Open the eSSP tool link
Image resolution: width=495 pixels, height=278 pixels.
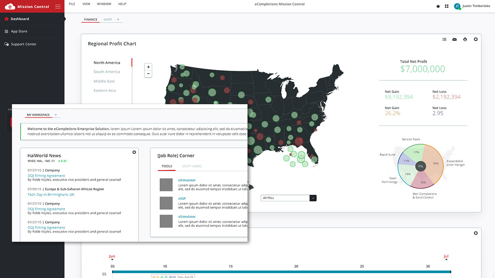[x=182, y=198]
